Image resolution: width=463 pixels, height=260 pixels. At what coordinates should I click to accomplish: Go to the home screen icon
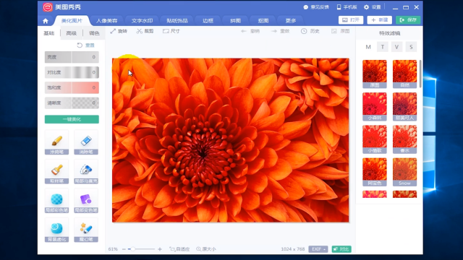[46, 21]
